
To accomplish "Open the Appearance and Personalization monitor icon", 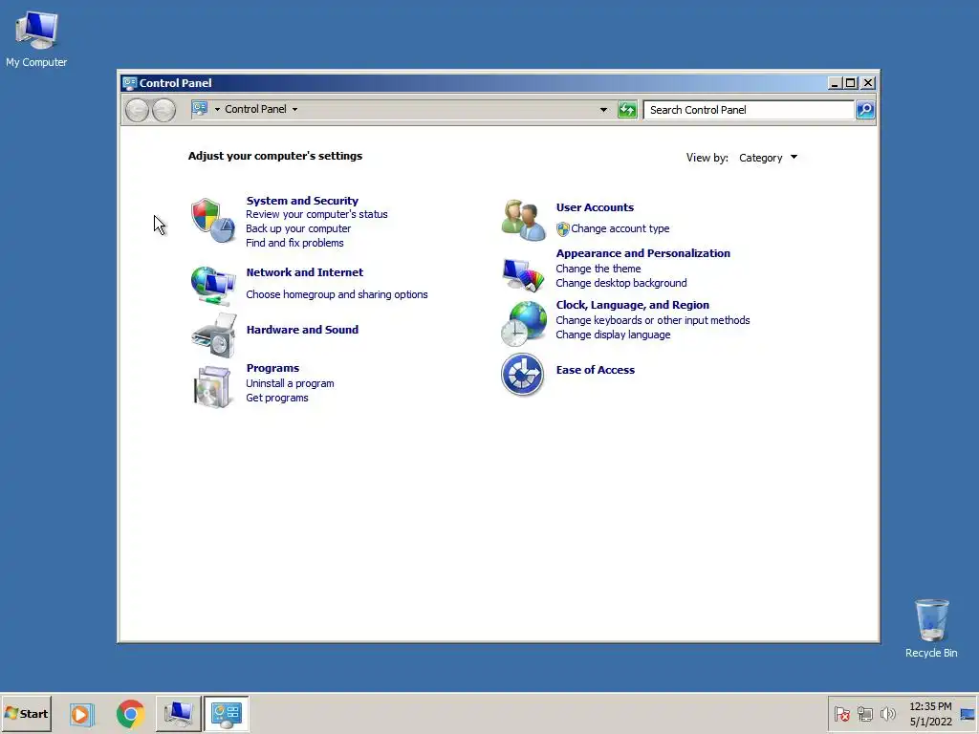I will 523,274.
